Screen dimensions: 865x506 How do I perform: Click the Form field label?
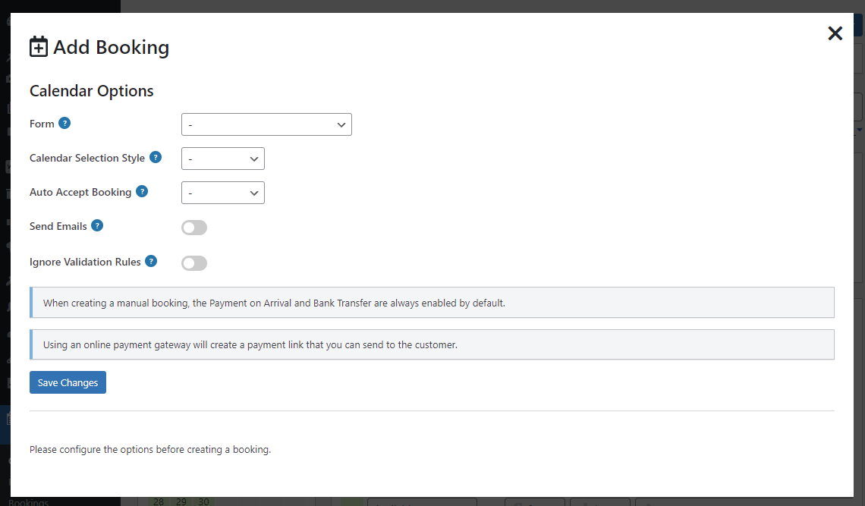[x=42, y=124]
